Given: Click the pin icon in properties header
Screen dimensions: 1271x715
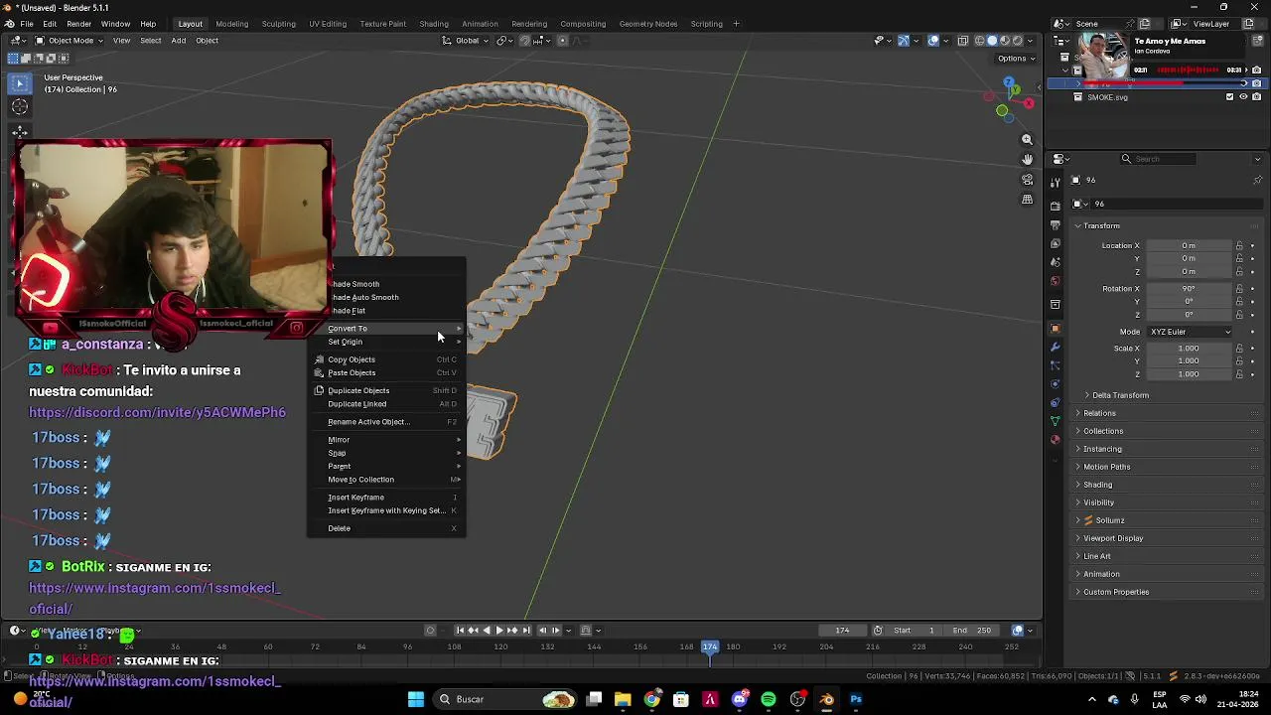Looking at the screenshot, I should click(x=1257, y=180).
